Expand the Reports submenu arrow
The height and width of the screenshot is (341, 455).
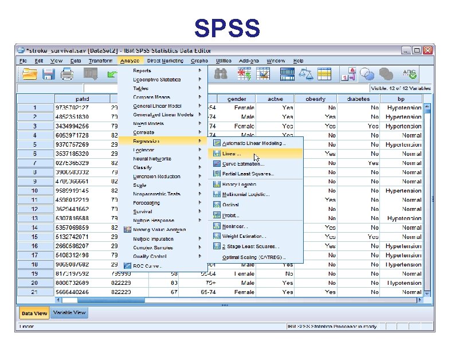coord(200,70)
